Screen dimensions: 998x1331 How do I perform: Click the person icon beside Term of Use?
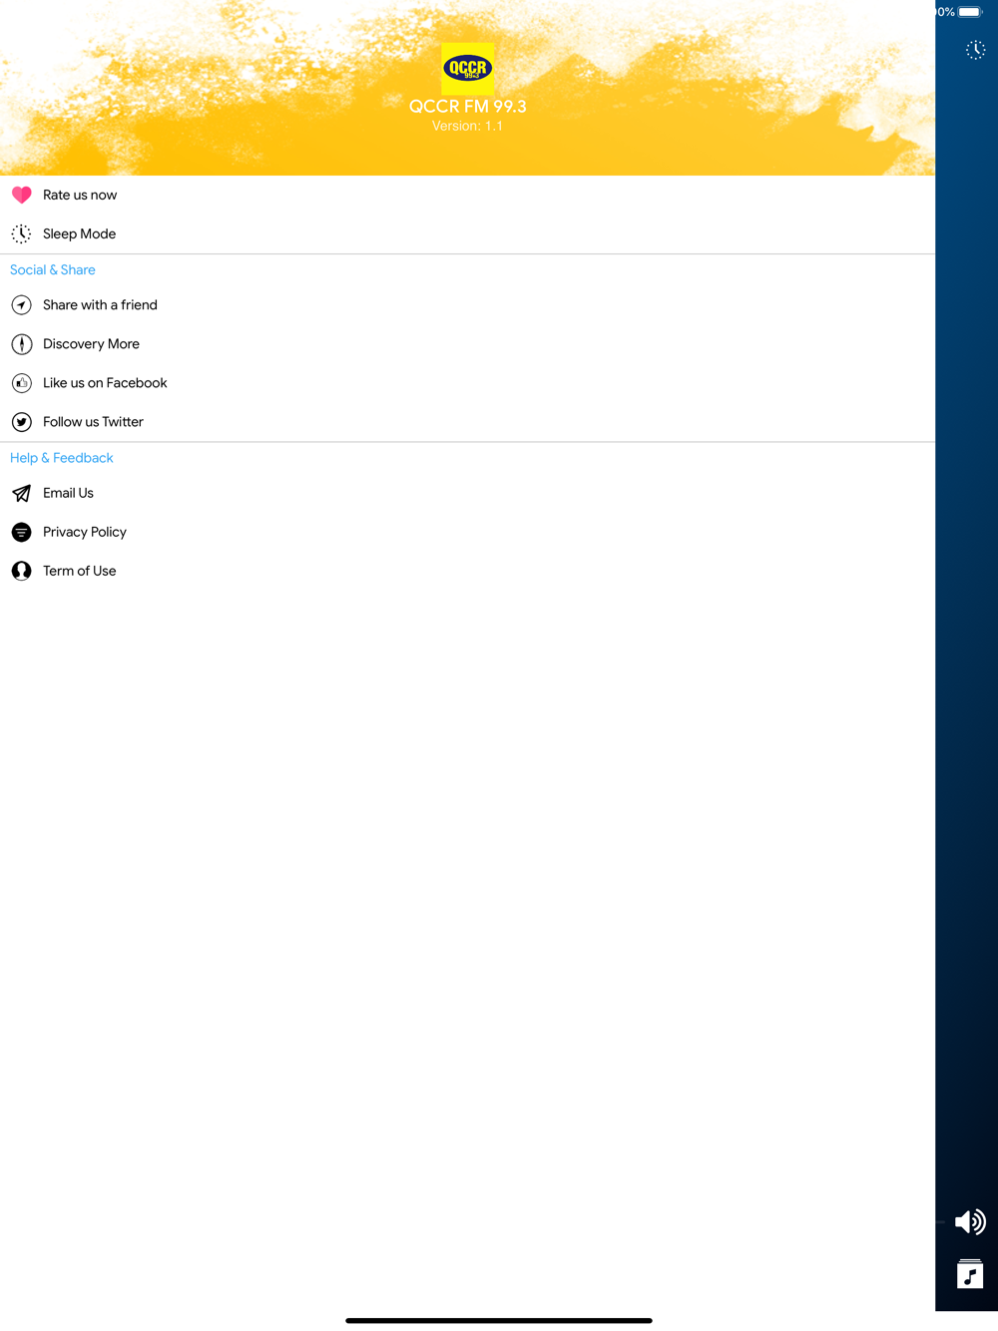(21, 570)
